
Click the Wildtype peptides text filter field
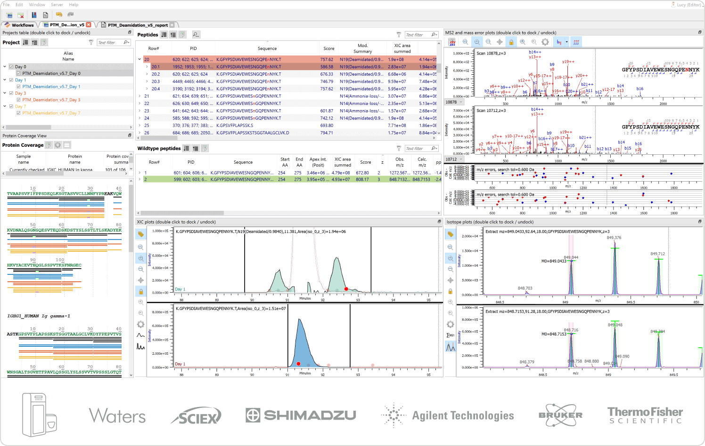pos(417,149)
